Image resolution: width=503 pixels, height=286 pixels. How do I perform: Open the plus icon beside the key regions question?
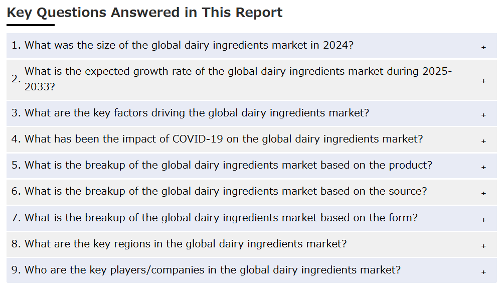tap(483, 246)
